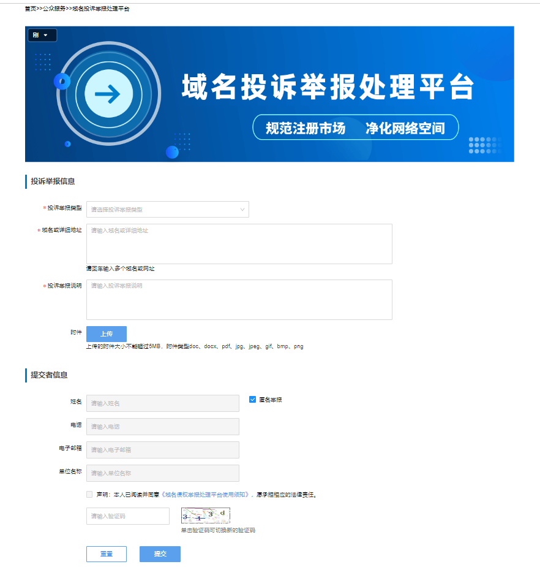Focus the 电子邮箱 input field

pyautogui.click(x=162, y=450)
